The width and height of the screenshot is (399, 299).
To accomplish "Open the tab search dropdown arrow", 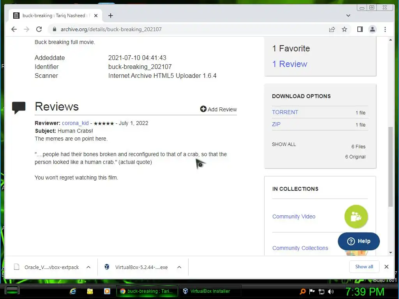I will click(348, 16).
